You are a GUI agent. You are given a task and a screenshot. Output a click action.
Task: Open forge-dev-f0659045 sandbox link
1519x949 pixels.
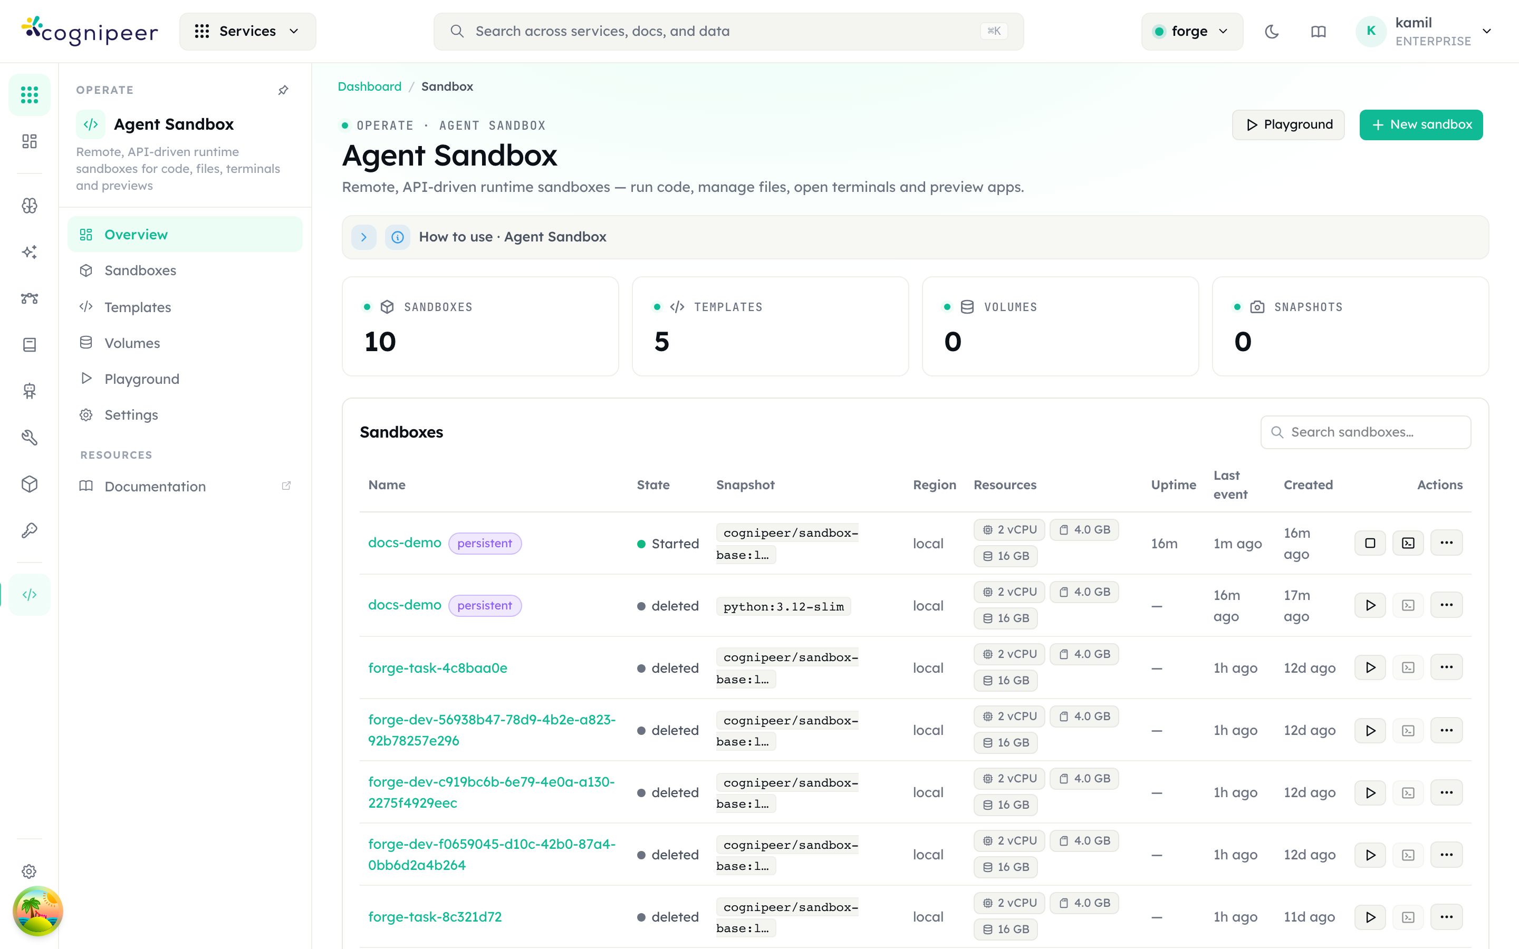tap(492, 854)
